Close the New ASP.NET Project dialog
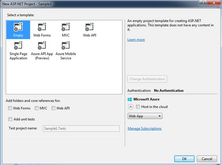Viewport: 222px width, 165px height. pos(214,3)
